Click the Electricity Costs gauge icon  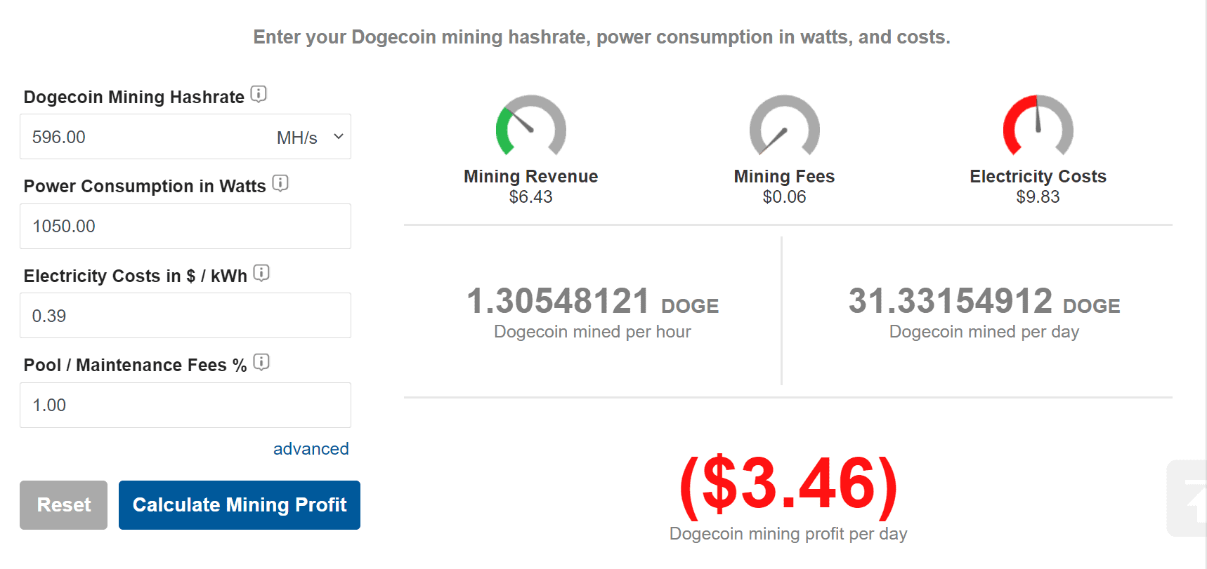point(1038,126)
